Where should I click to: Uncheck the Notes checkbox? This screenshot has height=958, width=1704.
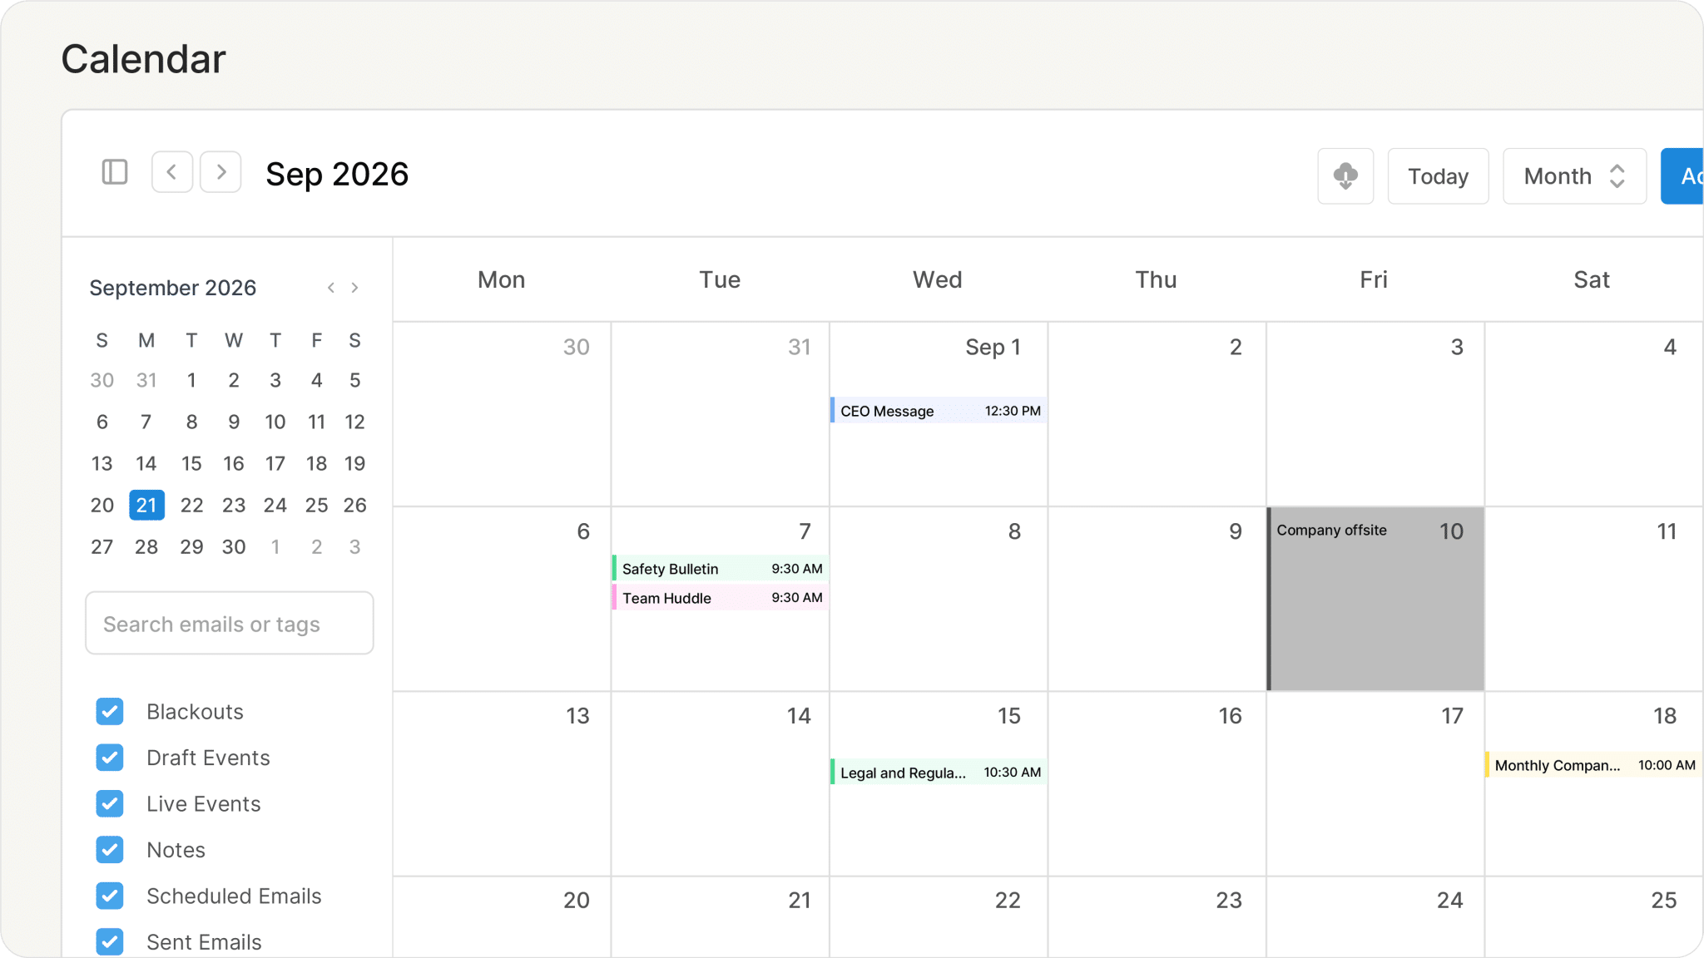110,850
